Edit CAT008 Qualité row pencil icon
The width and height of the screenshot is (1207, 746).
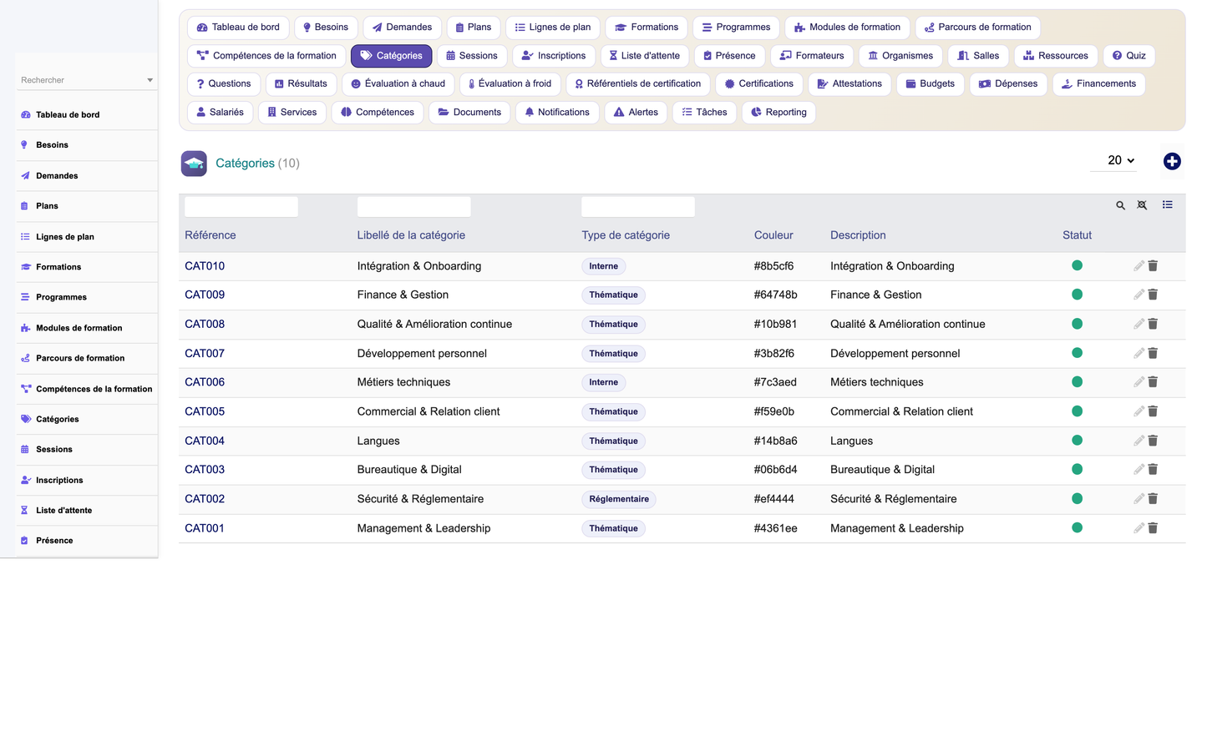click(x=1139, y=324)
